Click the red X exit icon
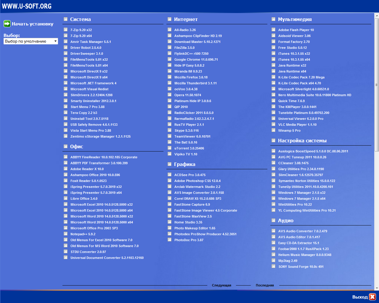Image resolution: width=379 pixels, height=303 pixels. click(x=372, y=297)
